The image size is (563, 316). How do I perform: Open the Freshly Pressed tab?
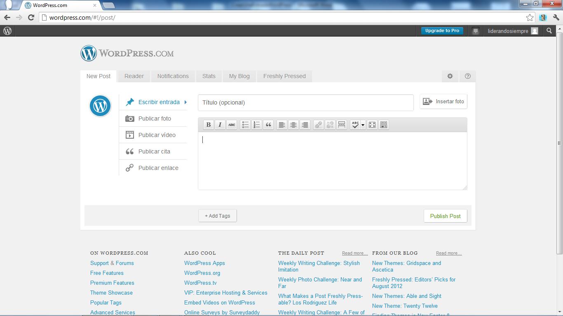(x=284, y=76)
